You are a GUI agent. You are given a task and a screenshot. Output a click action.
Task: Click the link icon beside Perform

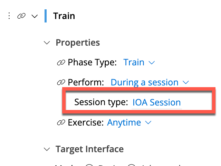pos(61,82)
